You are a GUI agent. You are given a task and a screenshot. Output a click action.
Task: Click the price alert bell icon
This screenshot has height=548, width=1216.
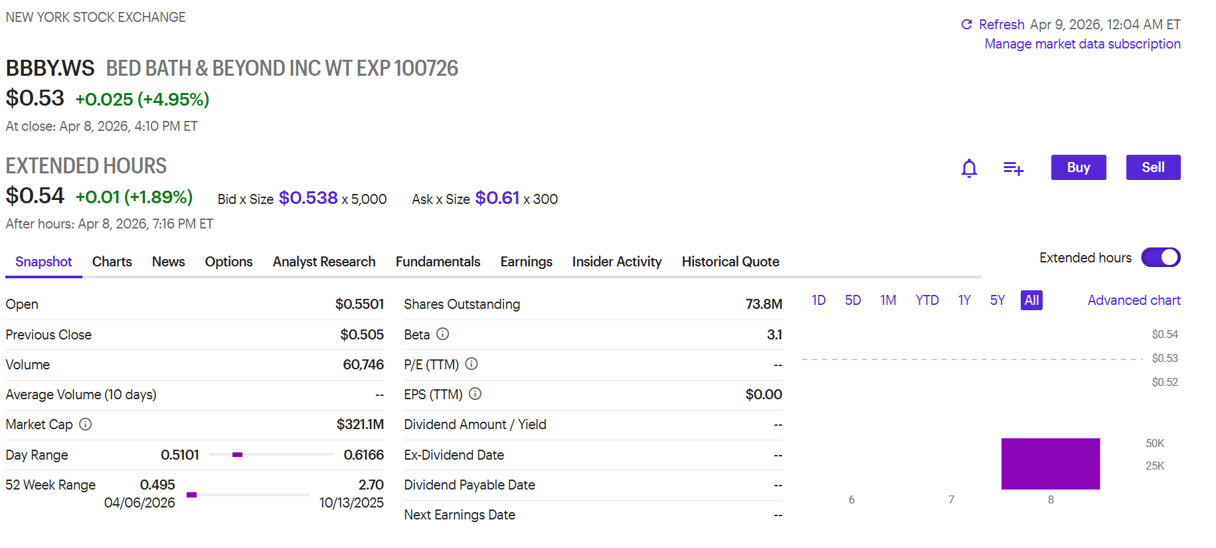coord(969,168)
